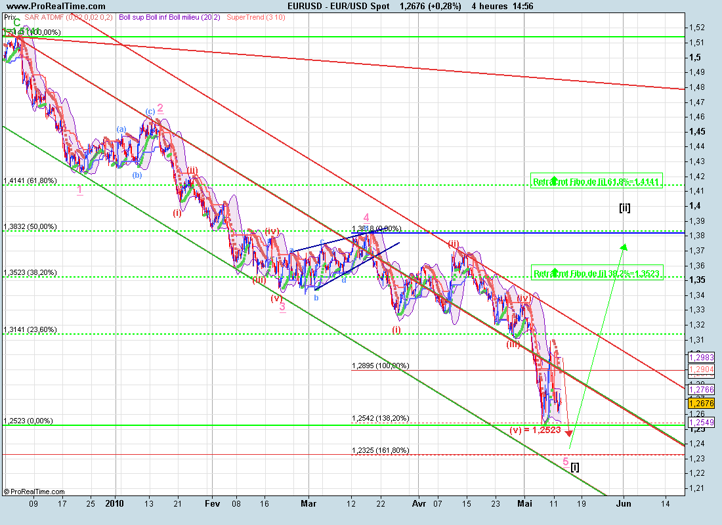This screenshot has width=722, height=525.
Task: Select the pink wave 3 label
Action: pyautogui.click(x=282, y=307)
